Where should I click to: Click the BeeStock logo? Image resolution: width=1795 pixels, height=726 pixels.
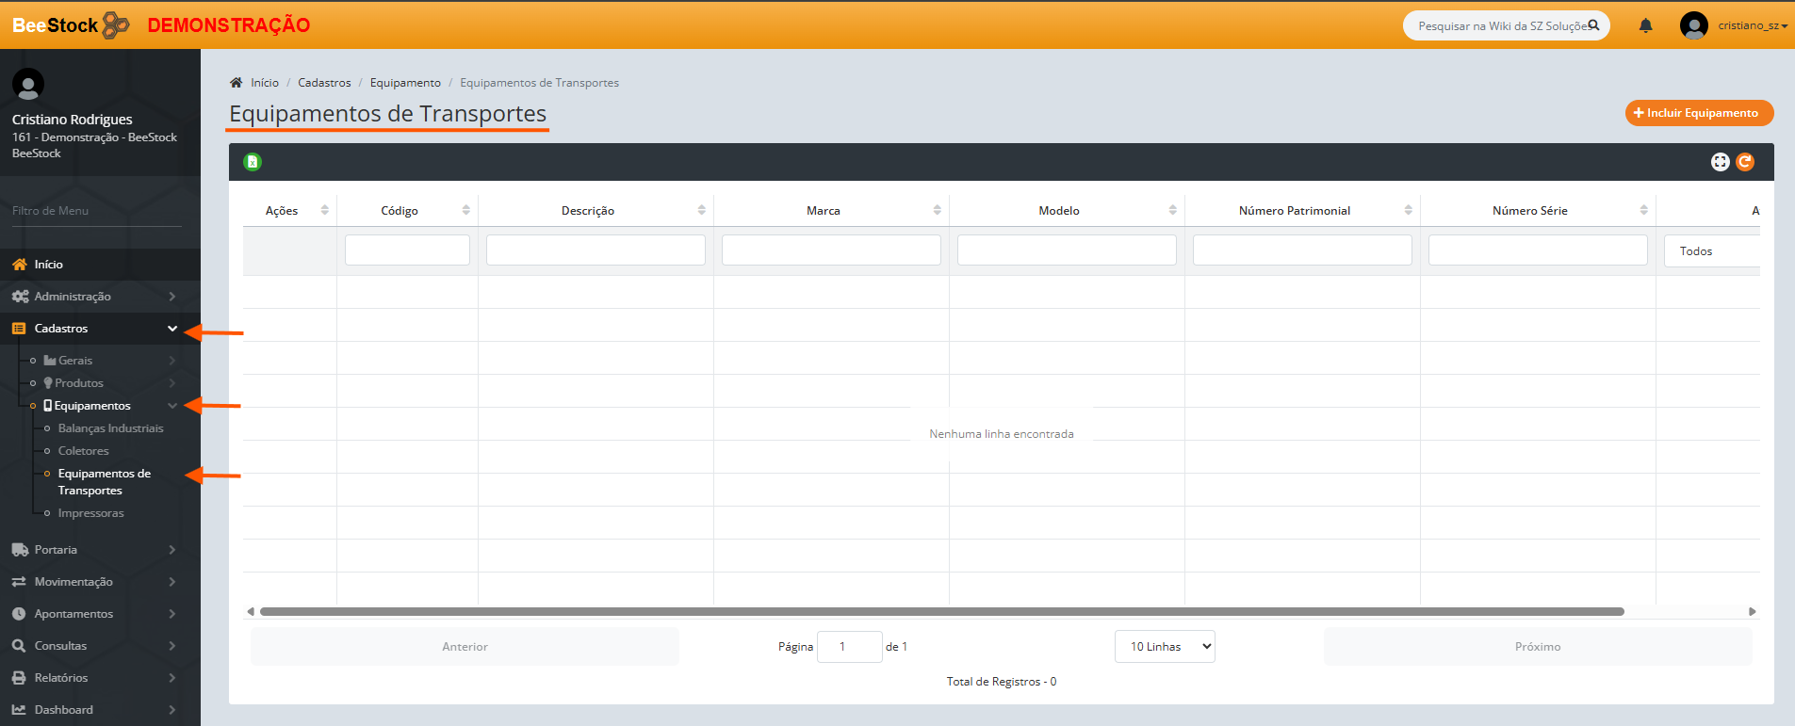pyautogui.click(x=71, y=25)
